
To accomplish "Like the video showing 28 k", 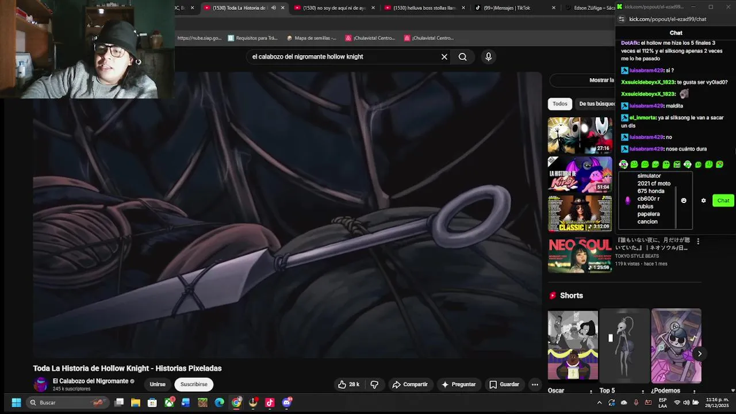I will 349,385.
